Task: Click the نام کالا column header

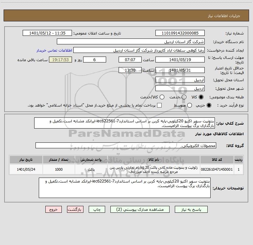Action: click(x=154, y=160)
